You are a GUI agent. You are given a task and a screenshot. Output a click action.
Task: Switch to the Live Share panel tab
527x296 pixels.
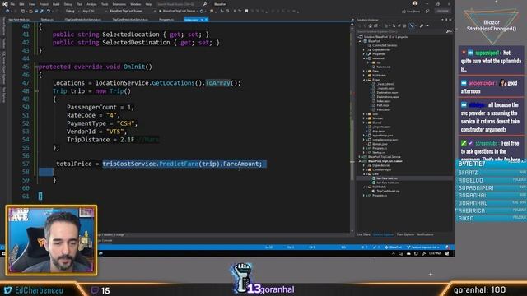[x=364, y=234]
